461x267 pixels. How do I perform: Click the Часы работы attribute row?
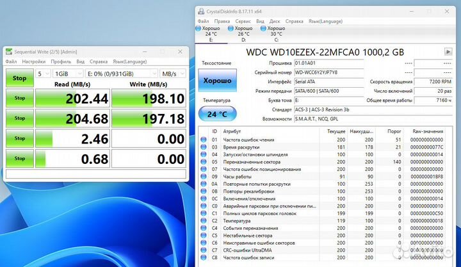coord(322,177)
